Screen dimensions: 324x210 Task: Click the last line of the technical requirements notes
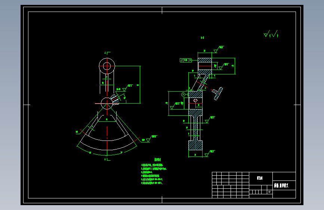pyautogui.click(x=152, y=183)
